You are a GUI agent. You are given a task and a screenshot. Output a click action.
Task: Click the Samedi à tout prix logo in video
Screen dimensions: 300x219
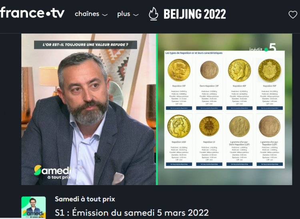52,172
